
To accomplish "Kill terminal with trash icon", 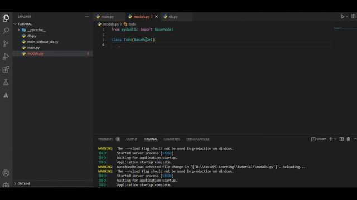I will click(348, 139).
